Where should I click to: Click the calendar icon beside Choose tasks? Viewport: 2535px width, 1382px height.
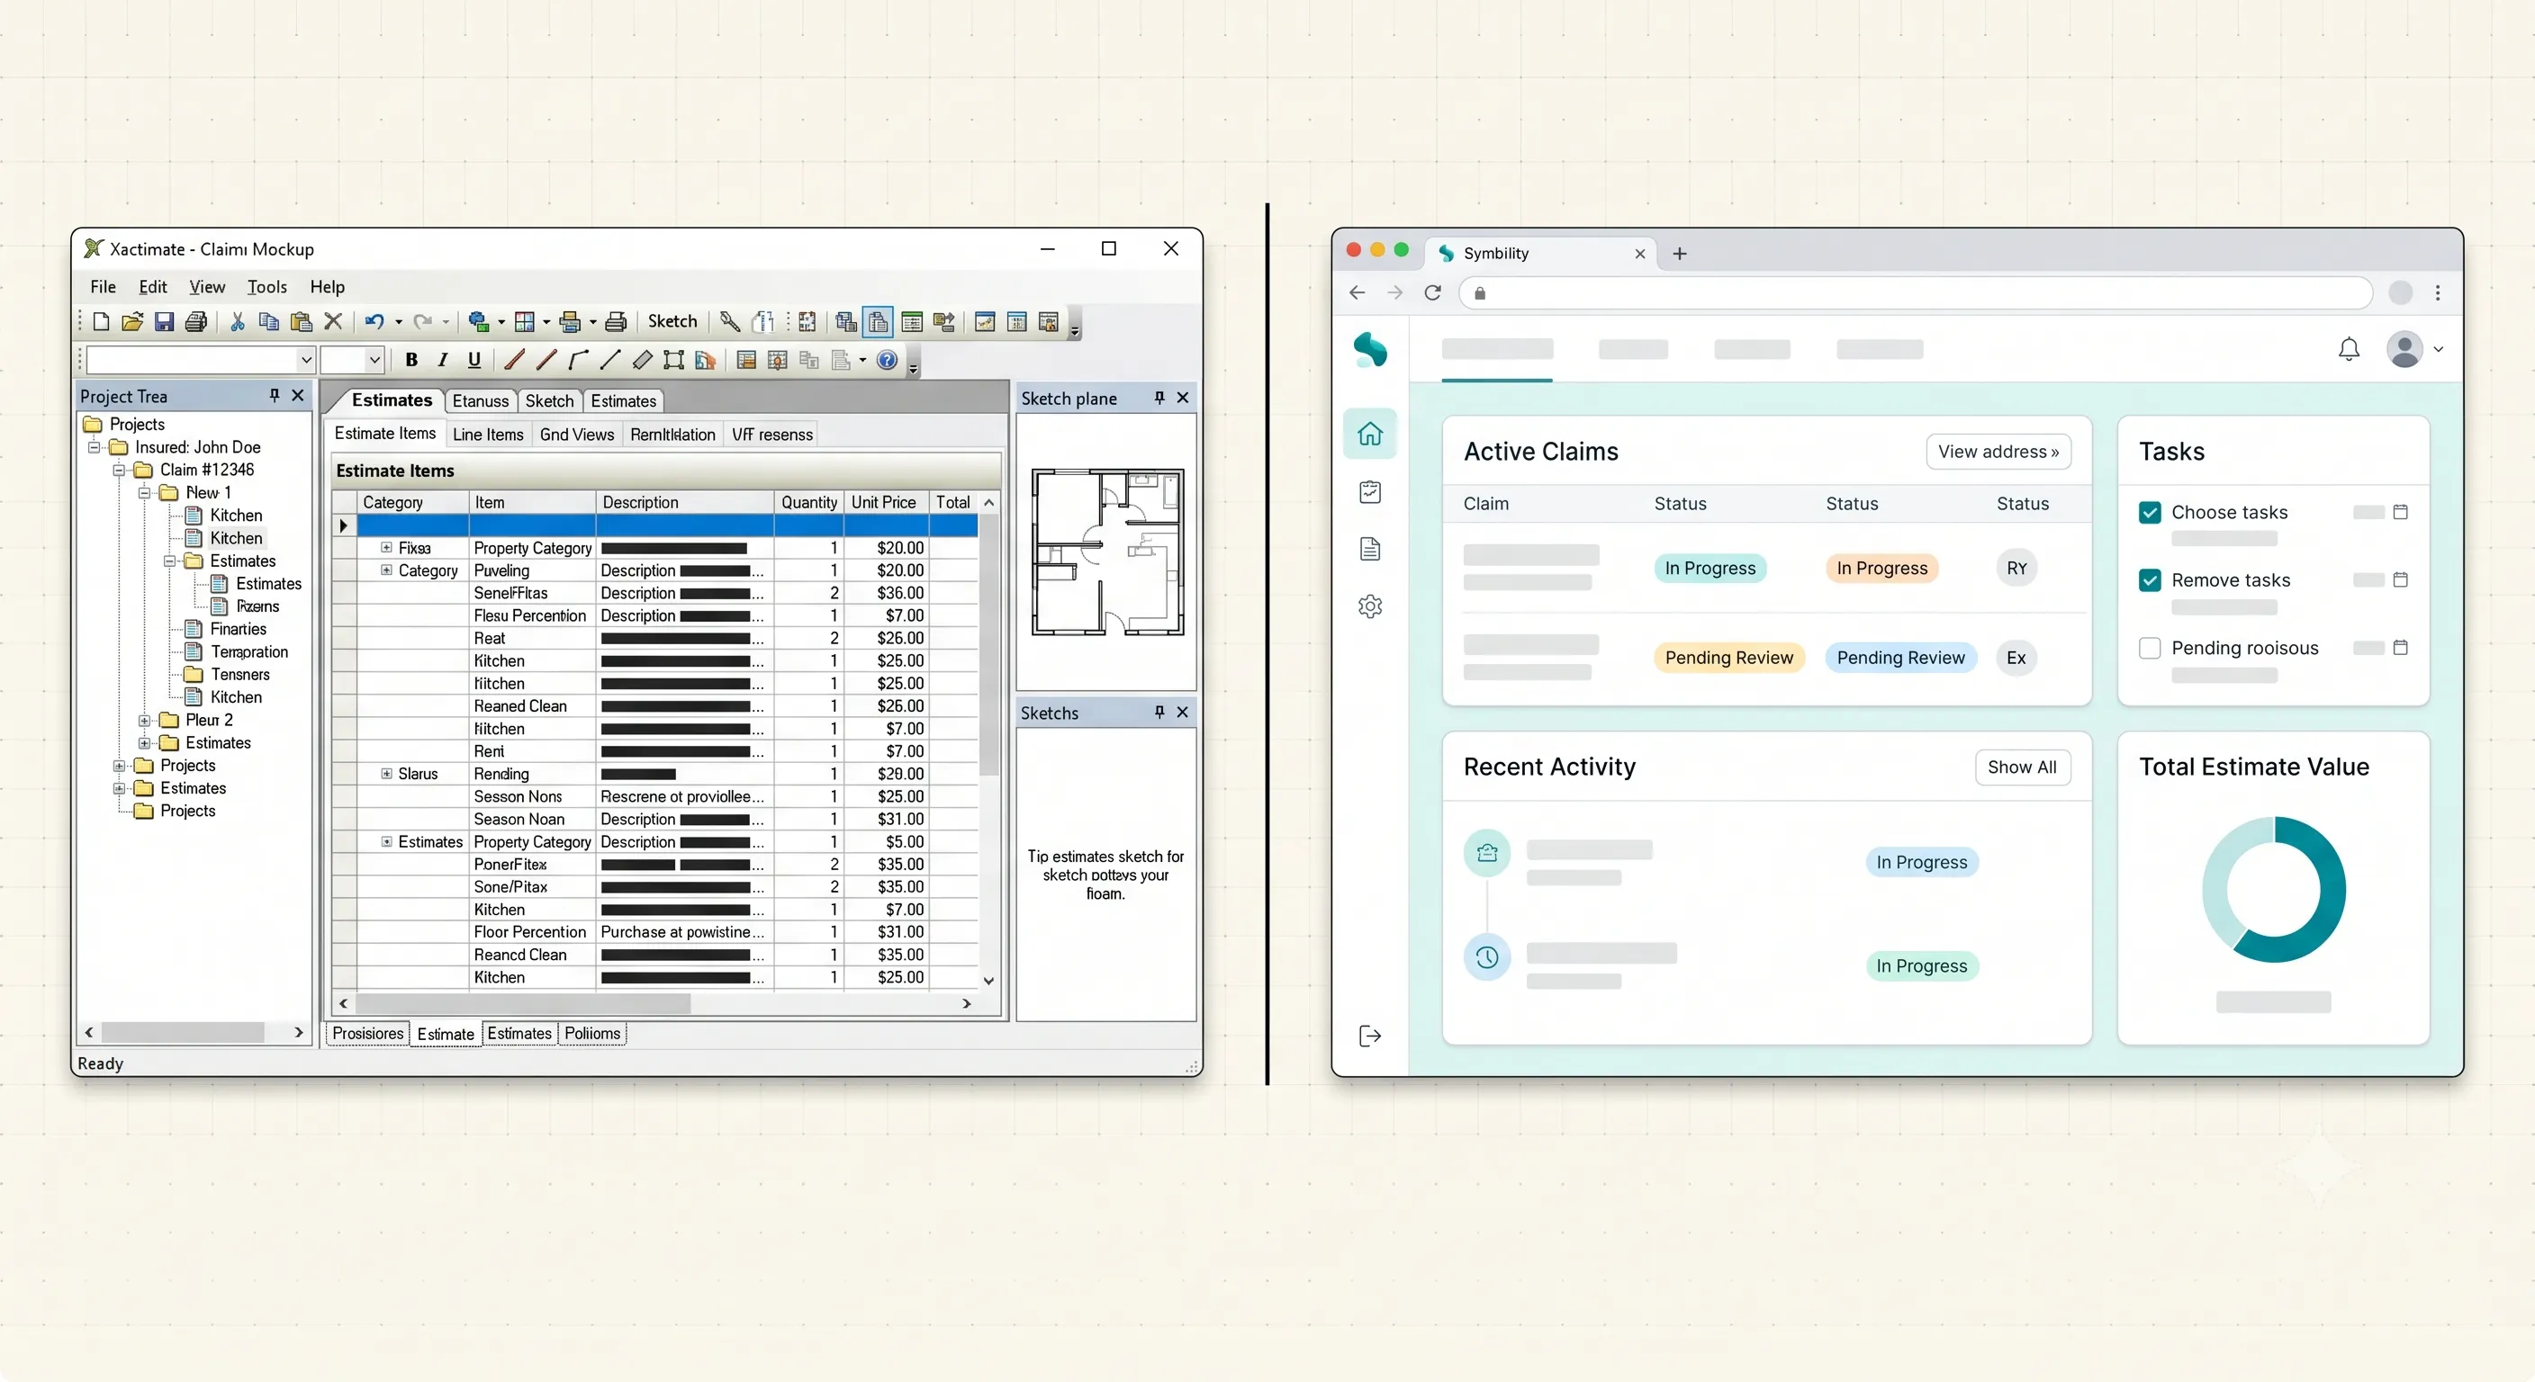[x=2400, y=513]
